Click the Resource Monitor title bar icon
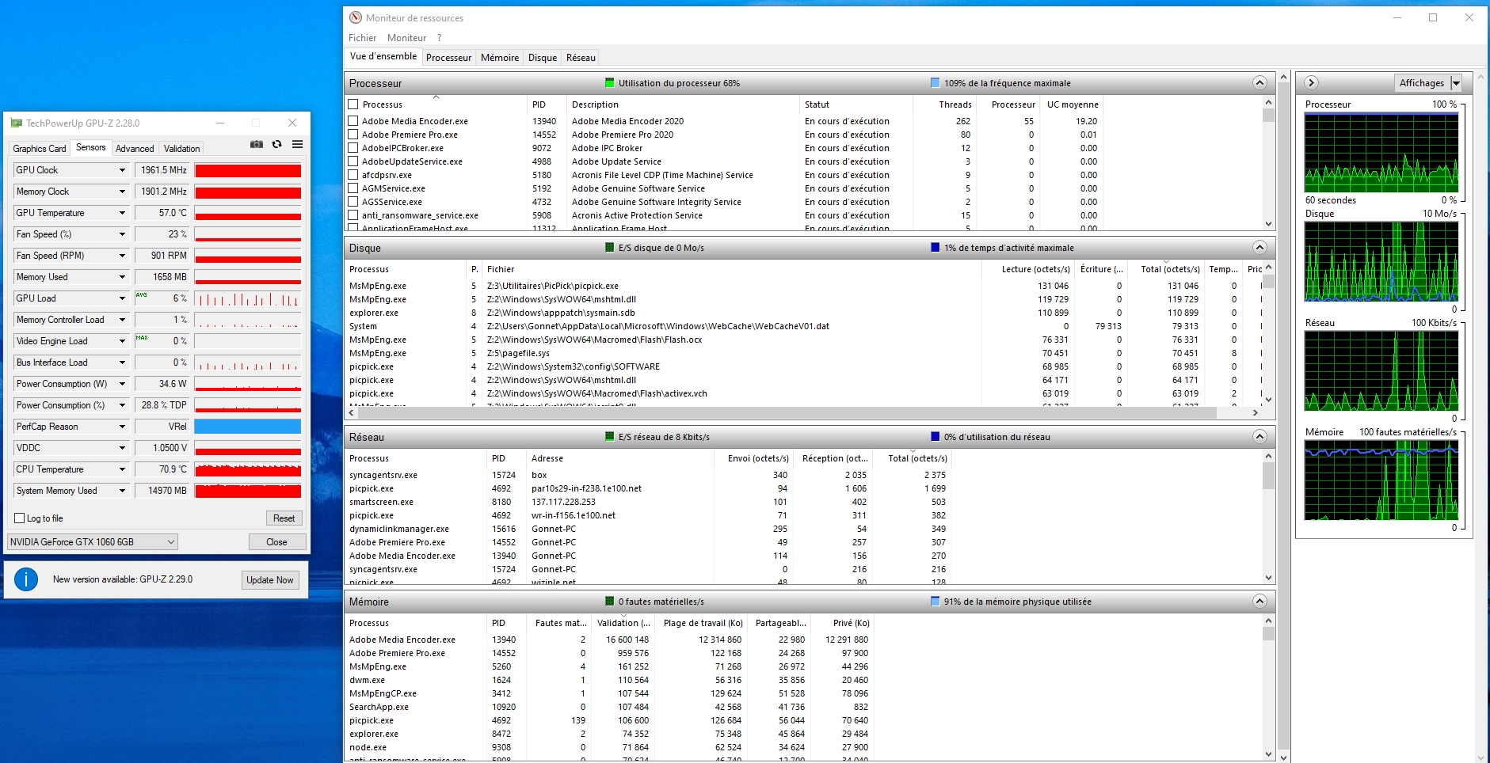This screenshot has width=1490, height=763. [356, 17]
